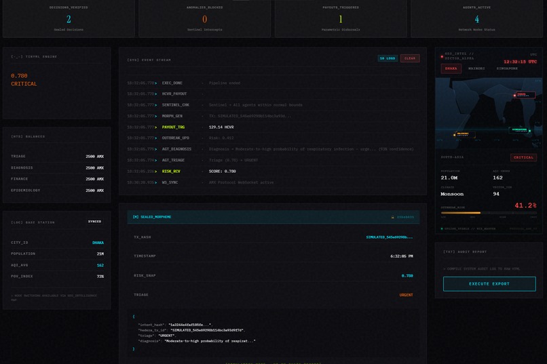Viewport: 547px width, 364px height.
Task: Click the lock icon in Sealed Morpheme header
Action: point(392,217)
